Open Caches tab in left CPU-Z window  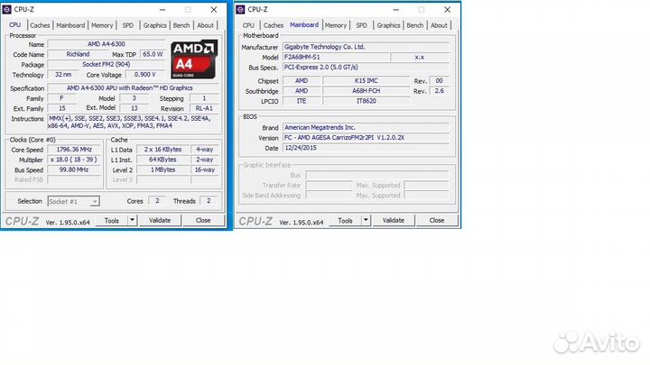40,25
